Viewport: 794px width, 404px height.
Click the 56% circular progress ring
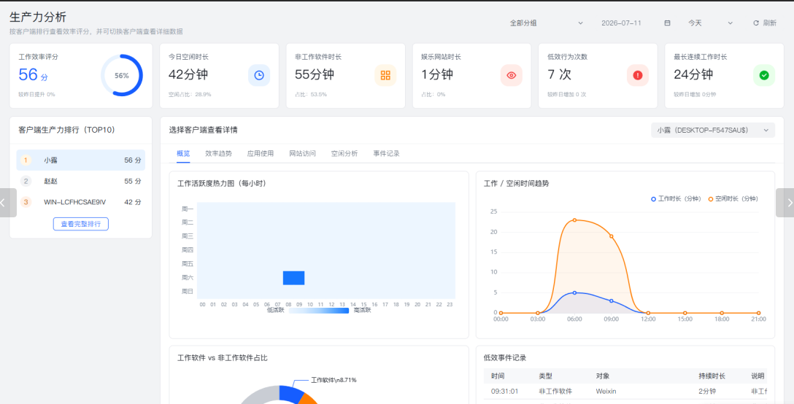pyautogui.click(x=122, y=75)
